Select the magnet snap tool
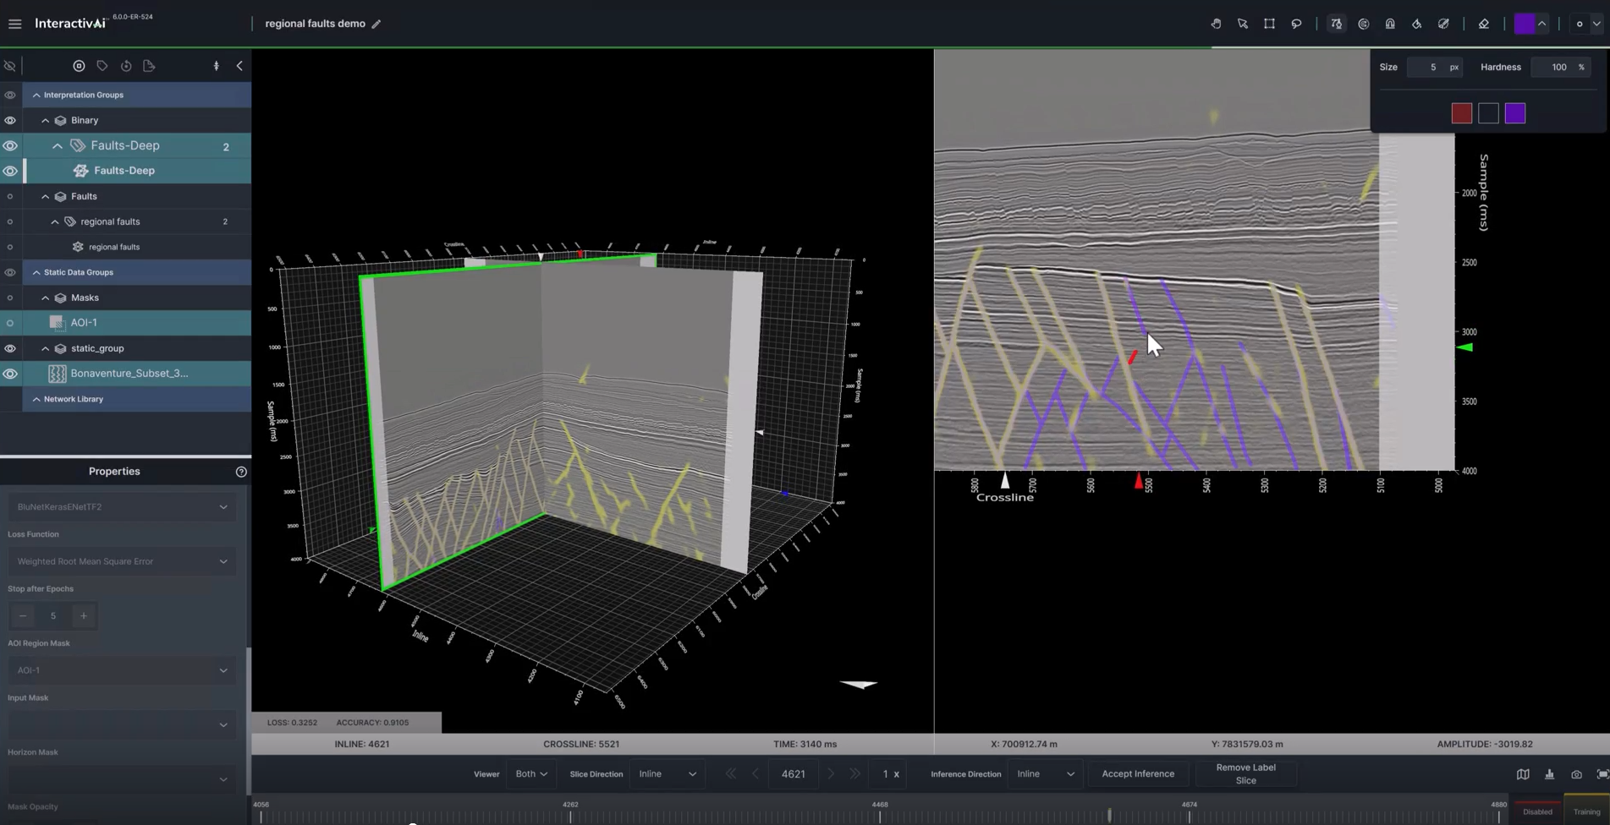 (1390, 24)
